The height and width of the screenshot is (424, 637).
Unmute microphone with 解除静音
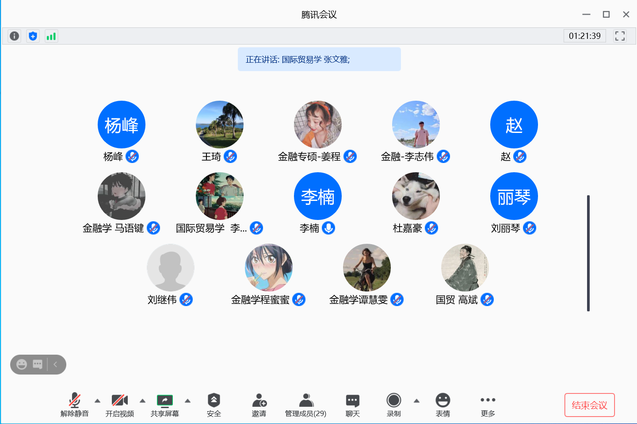click(x=75, y=405)
